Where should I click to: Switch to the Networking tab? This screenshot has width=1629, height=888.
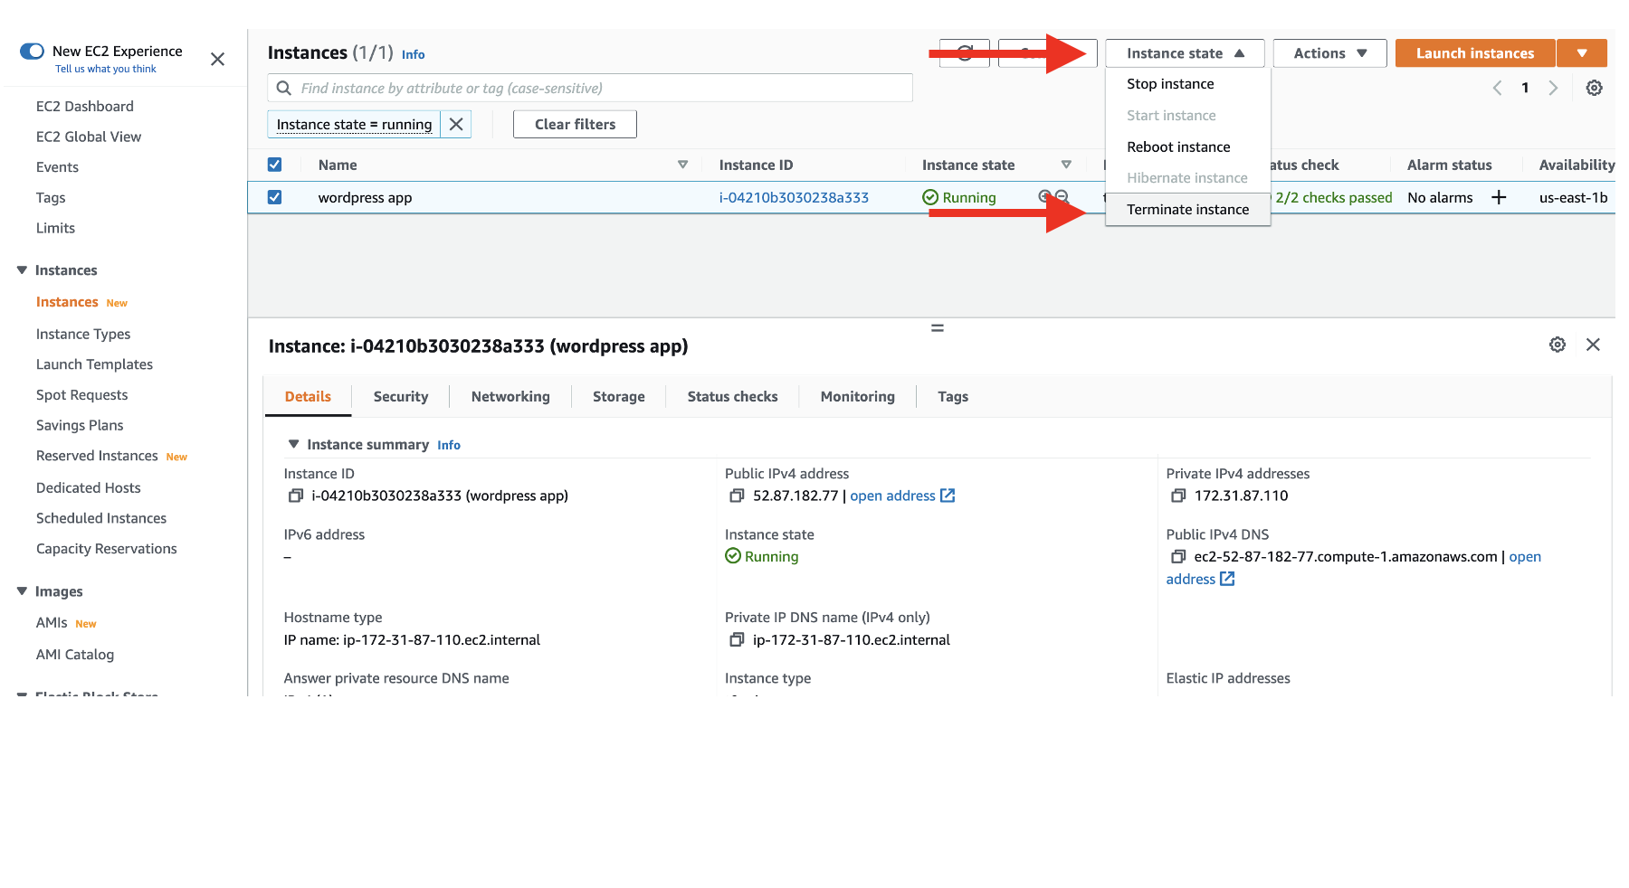(x=510, y=396)
